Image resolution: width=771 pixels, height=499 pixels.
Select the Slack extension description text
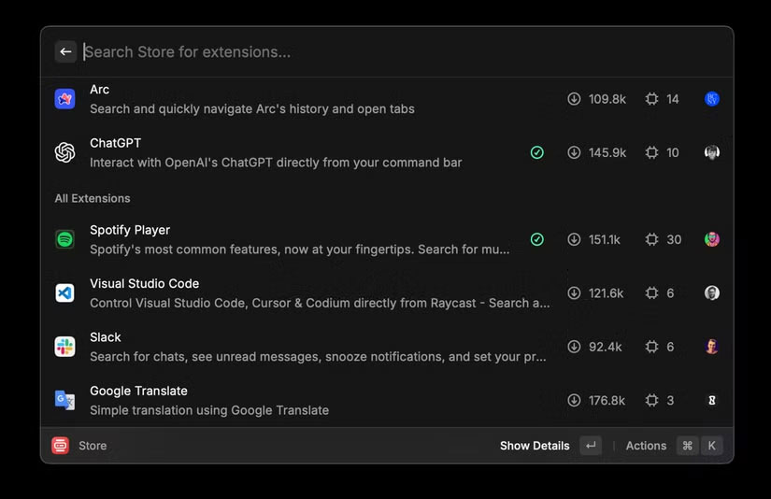318,357
